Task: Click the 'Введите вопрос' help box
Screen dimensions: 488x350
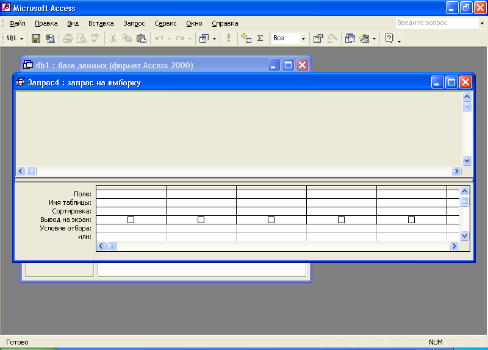Action: click(437, 23)
